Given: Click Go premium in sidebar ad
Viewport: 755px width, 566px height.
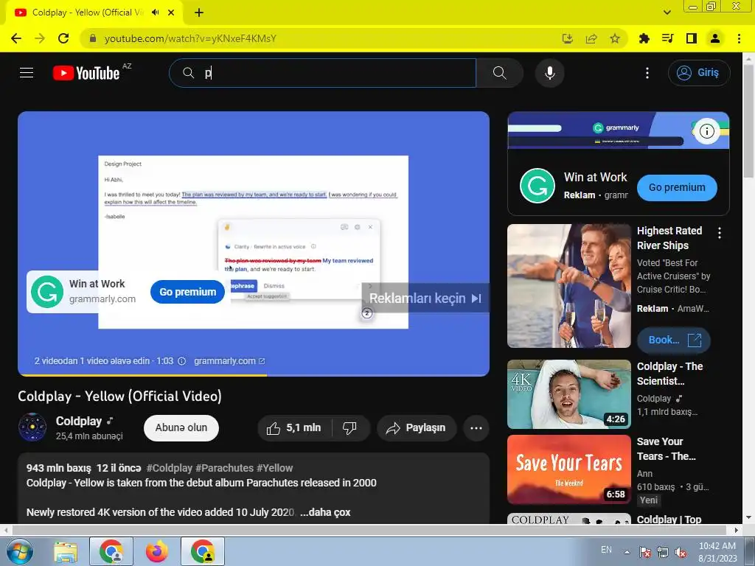Looking at the screenshot, I should click(x=677, y=187).
